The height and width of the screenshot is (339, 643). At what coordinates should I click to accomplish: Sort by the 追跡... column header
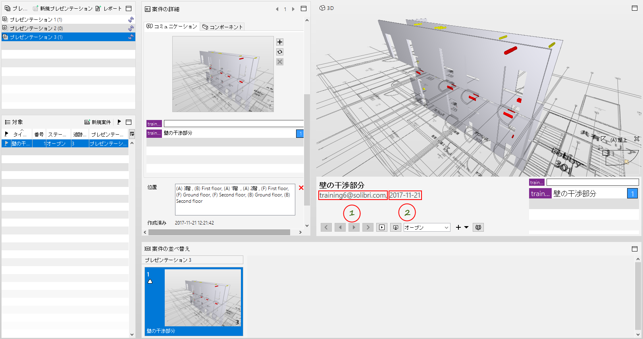[80, 134]
